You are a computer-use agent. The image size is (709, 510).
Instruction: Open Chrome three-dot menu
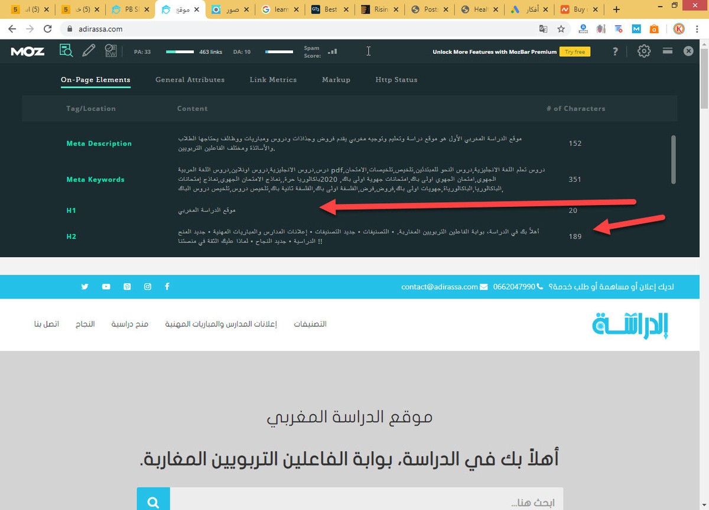click(697, 28)
